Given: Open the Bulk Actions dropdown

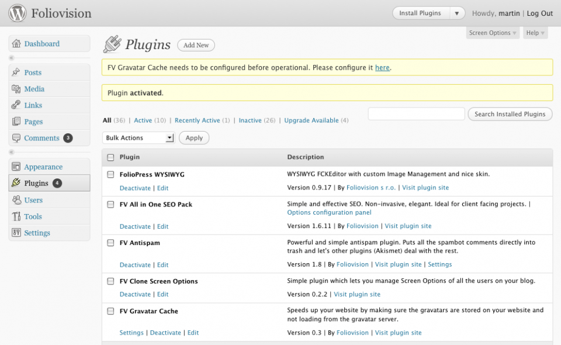Looking at the screenshot, I should click(x=138, y=138).
